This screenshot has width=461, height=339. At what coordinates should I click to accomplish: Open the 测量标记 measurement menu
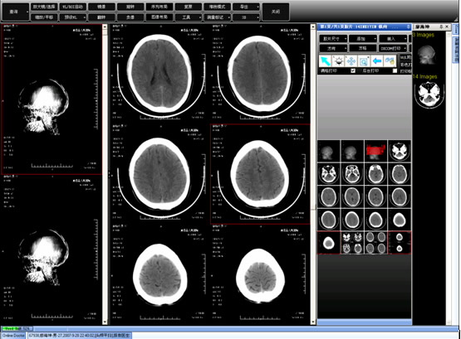pos(218,17)
